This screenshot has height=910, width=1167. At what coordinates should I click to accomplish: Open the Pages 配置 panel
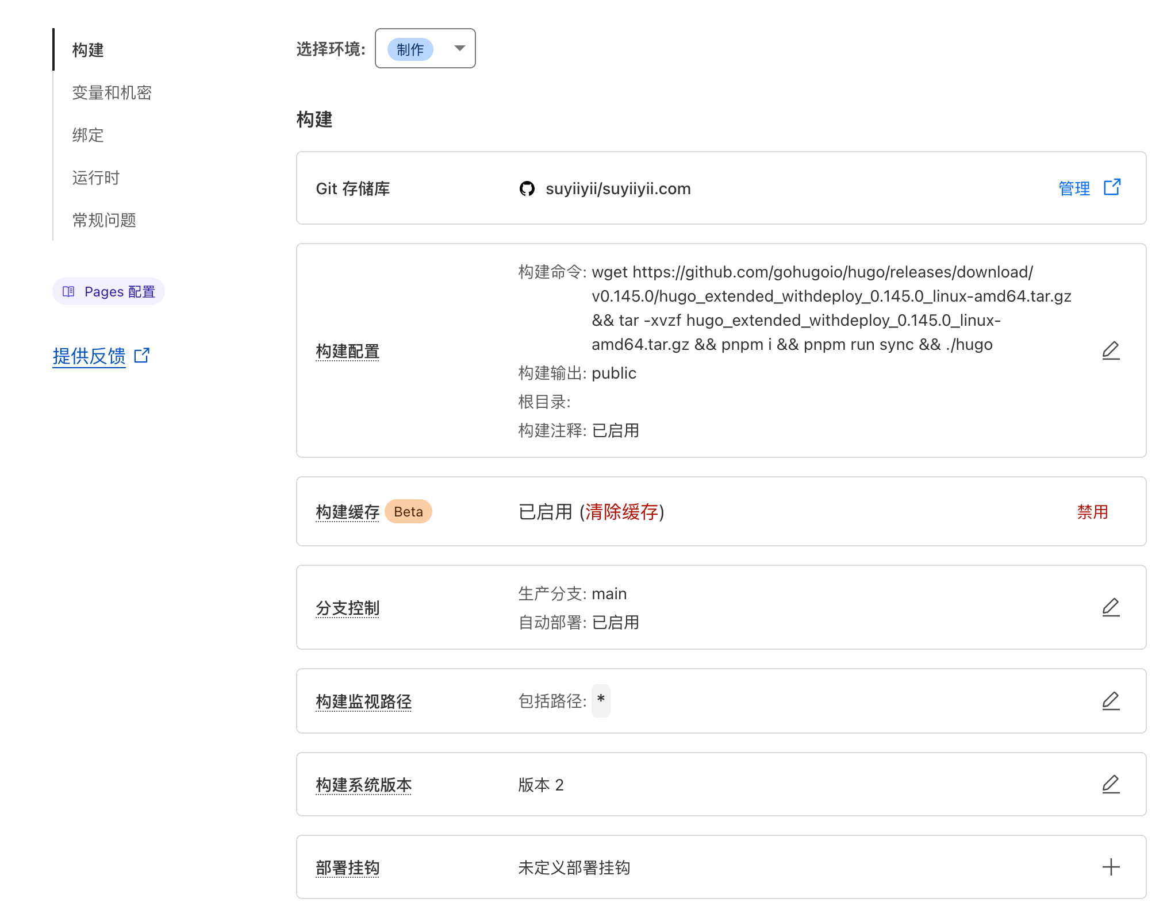pos(108,291)
